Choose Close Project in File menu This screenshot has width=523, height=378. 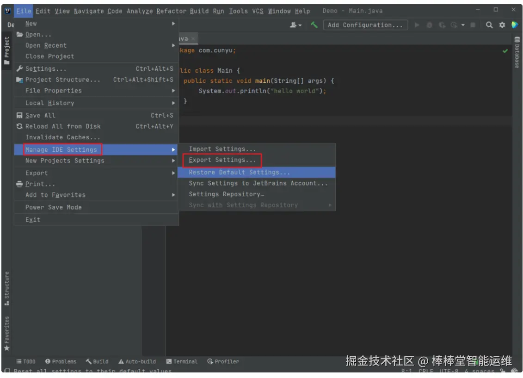point(96,56)
